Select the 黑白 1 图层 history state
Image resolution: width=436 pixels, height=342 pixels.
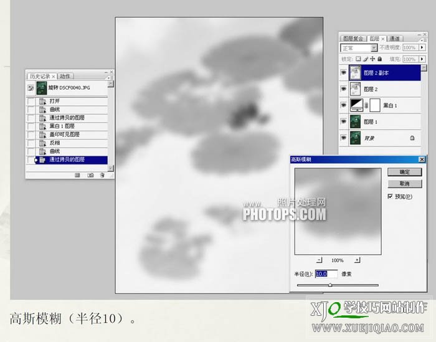tap(71, 126)
